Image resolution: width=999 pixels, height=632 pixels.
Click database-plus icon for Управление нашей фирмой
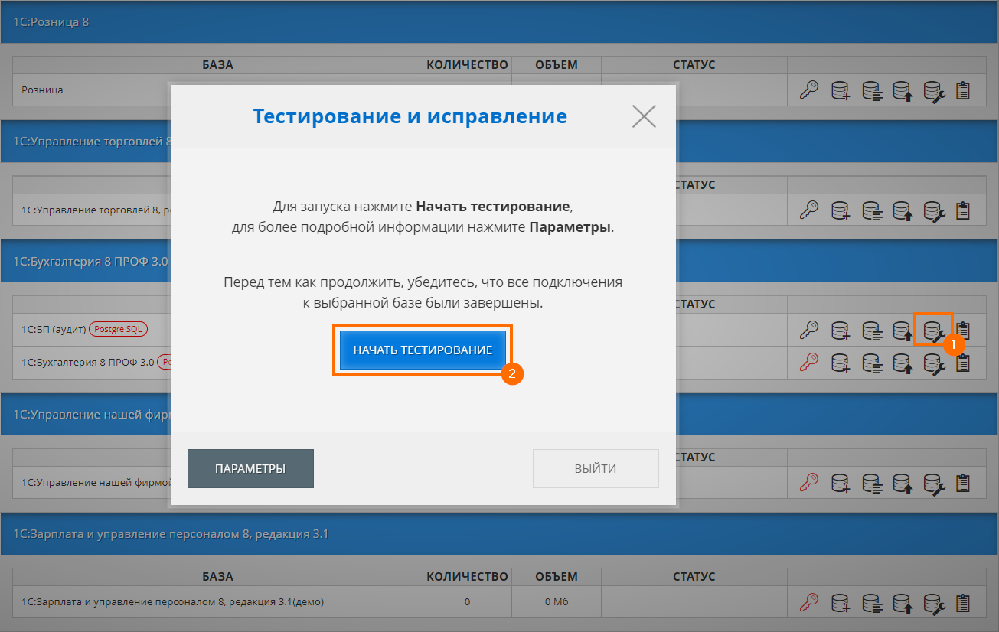pos(841,483)
